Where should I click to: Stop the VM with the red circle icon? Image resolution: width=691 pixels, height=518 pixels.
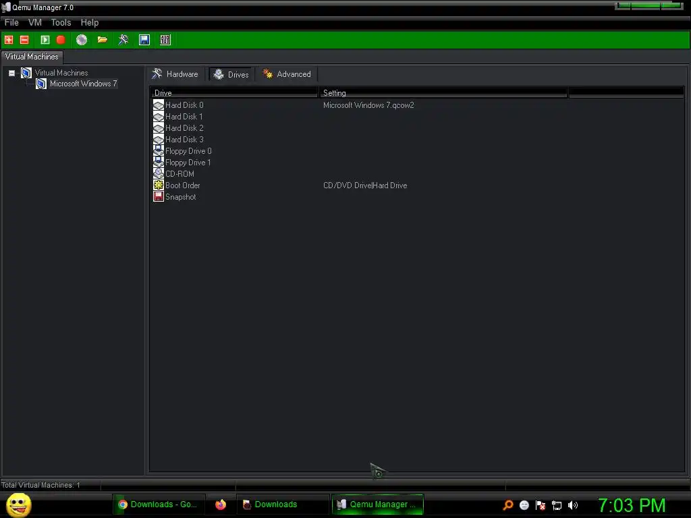coord(61,40)
